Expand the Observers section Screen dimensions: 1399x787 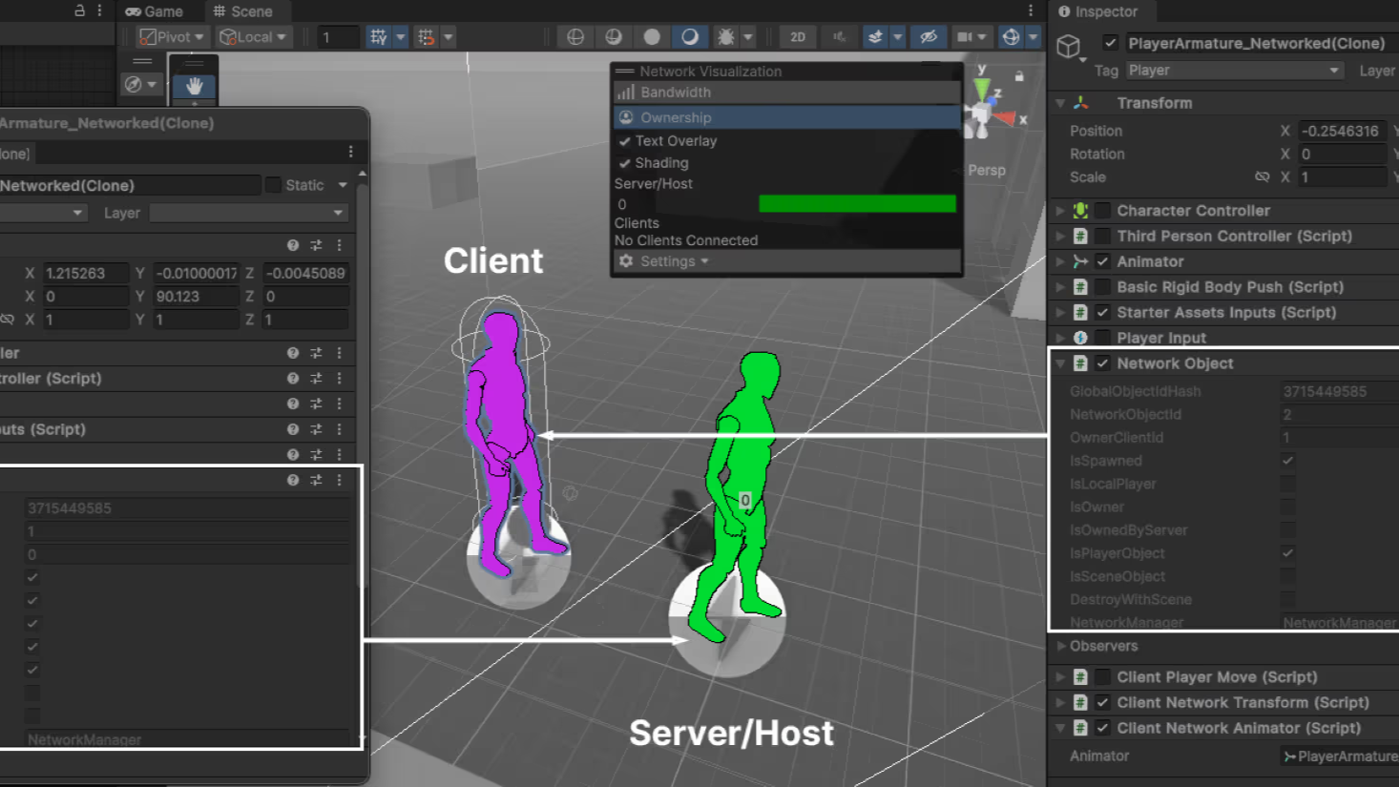tap(1062, 646)
